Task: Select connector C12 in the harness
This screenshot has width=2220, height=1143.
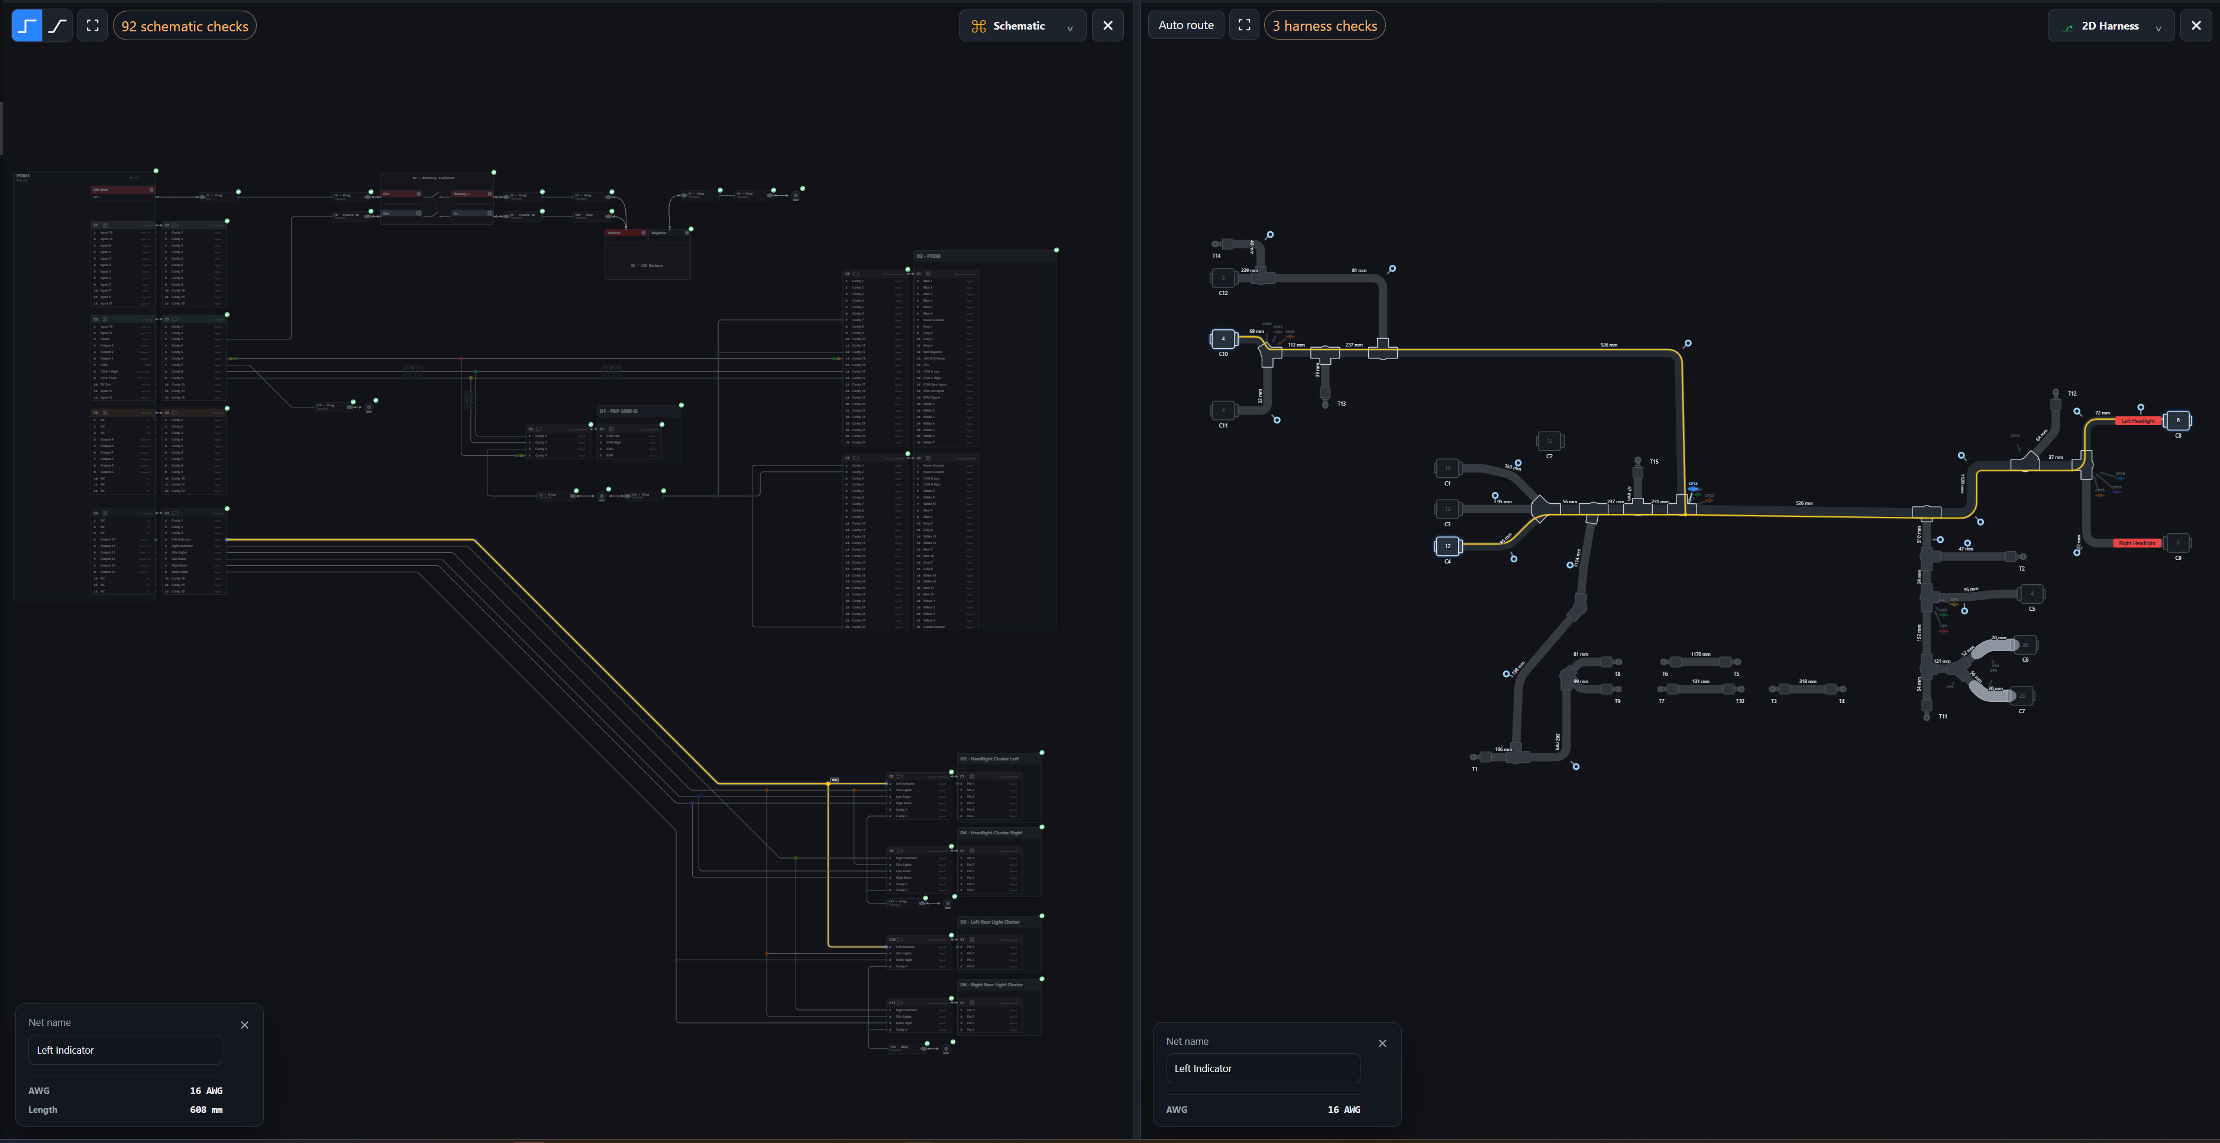Action: pos(1223,277)
